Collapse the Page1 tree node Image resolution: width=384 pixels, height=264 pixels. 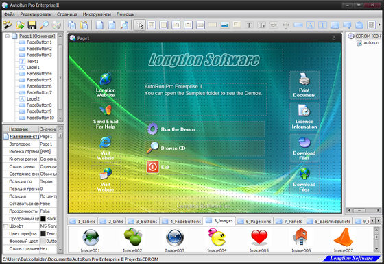8,36
